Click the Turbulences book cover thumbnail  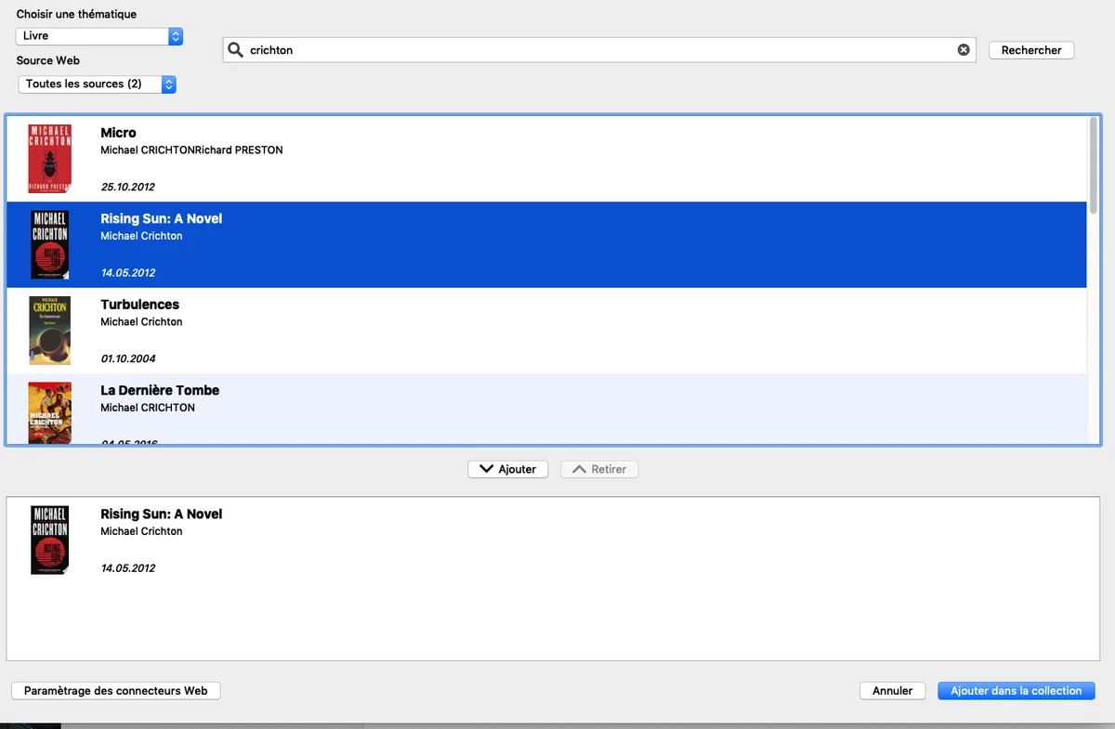pyautogui.click(x=49, y=330)
